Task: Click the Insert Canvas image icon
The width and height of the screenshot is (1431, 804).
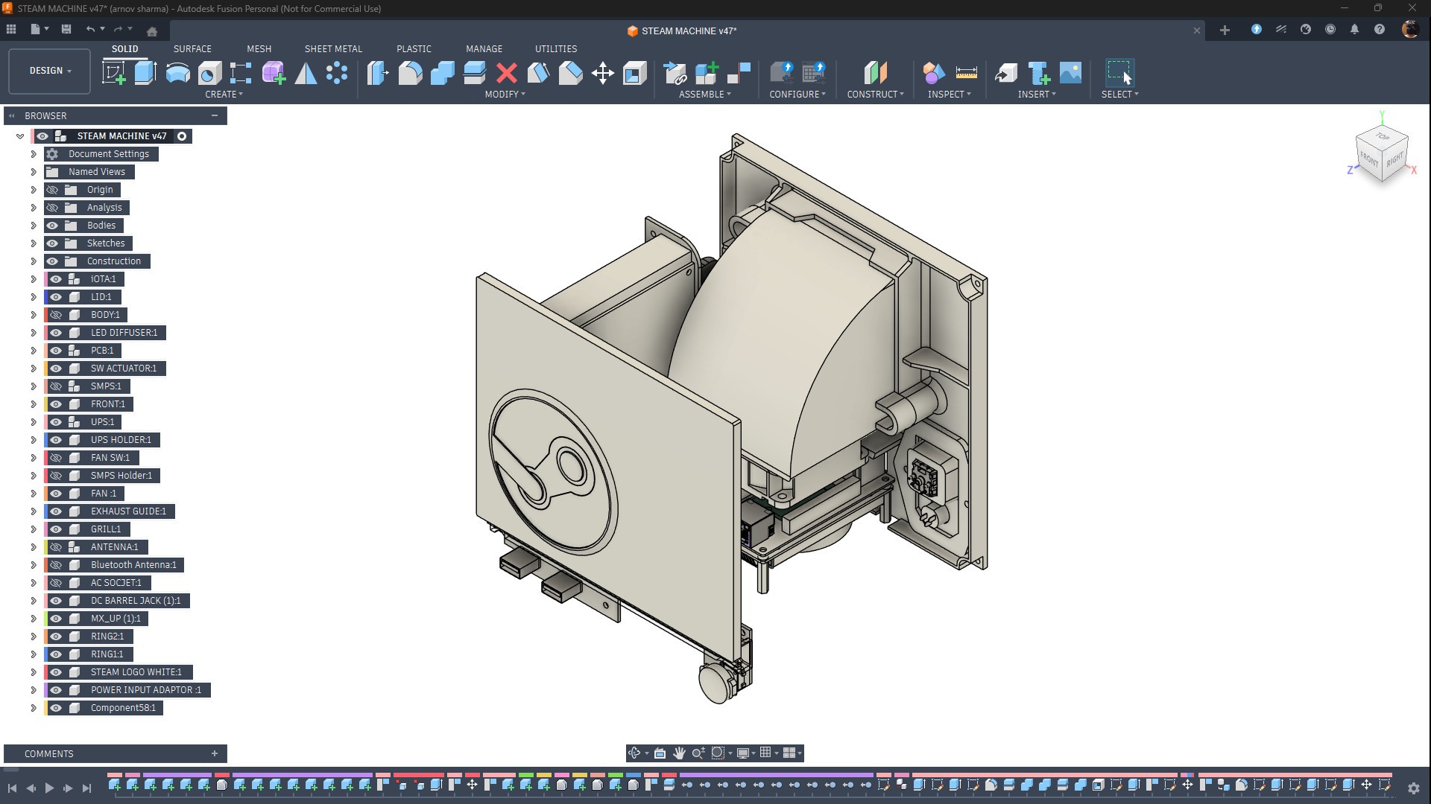Action: (x=1070, y=73)
